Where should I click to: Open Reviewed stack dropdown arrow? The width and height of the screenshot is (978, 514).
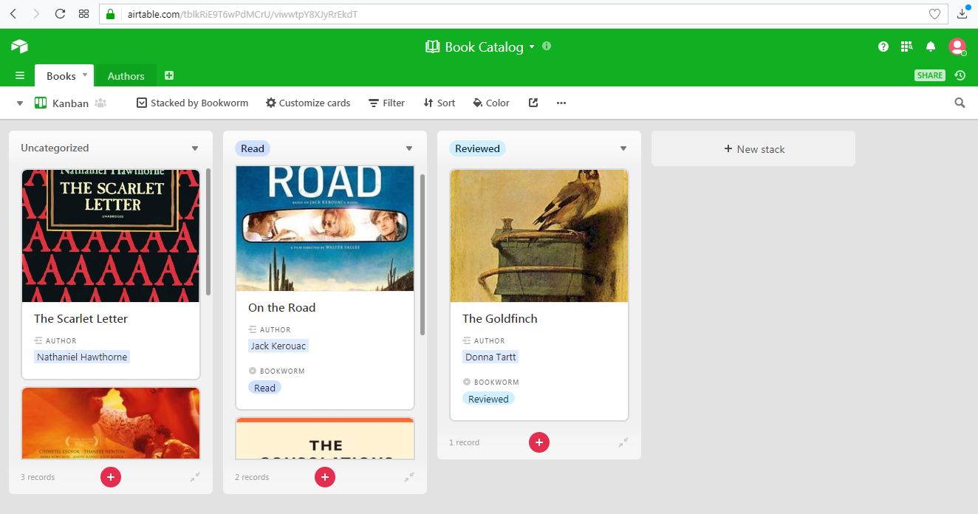click(623, 148)
